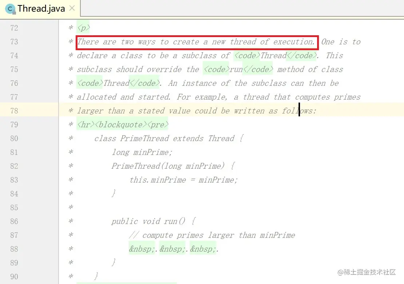Click '// compute primes larger than minPrime'

(212, 235)
